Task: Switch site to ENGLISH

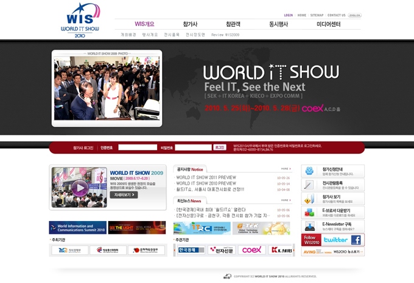Action: pyautogui.click(x=354, y=15)
